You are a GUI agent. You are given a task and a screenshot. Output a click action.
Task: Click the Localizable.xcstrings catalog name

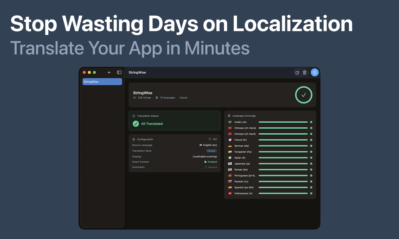205,157
